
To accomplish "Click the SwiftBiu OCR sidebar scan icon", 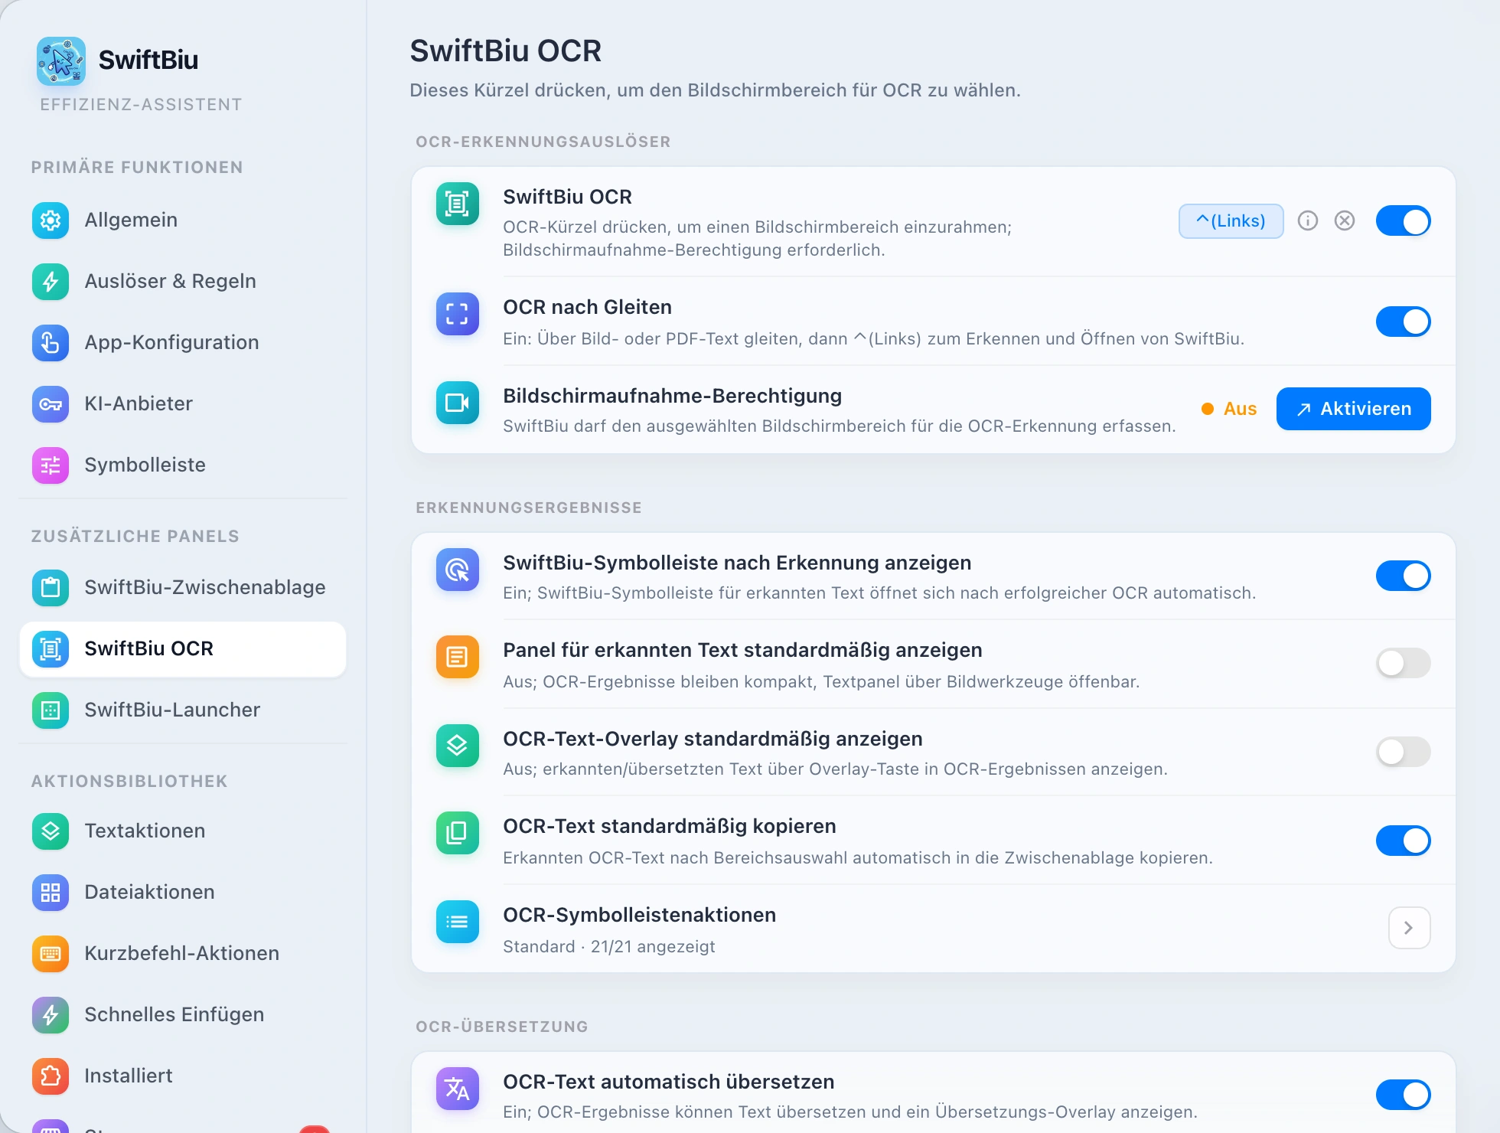I will 51,649.
